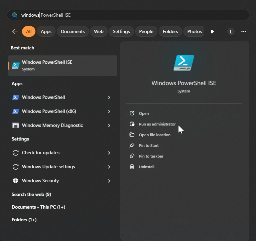This screenshot has height=241, width=256.
Task: Expand Windows PowerShell result chevron
Action: point(109,97)
